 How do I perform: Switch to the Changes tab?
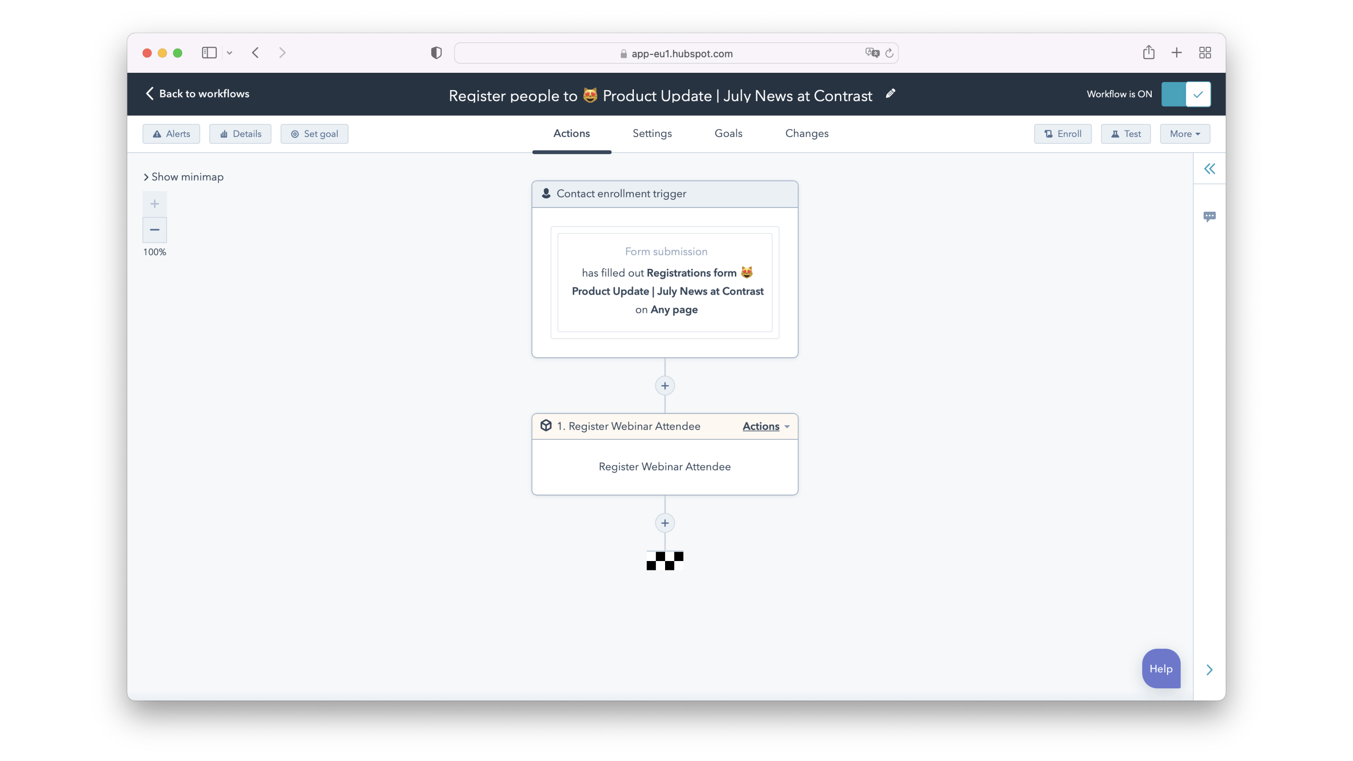807,134
